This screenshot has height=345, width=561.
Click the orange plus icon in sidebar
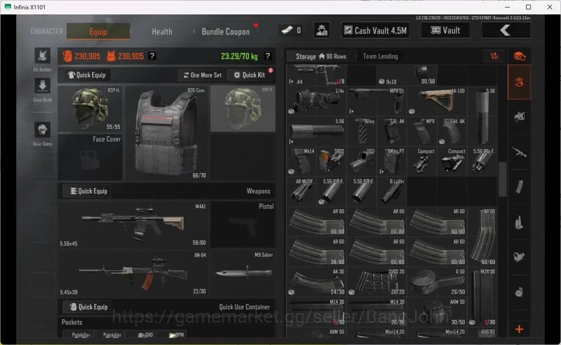point(519,329)
